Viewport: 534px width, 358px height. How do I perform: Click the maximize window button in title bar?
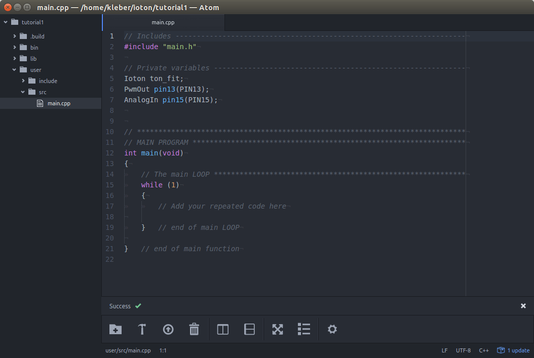pyautogui.click(x=27, y=7)
